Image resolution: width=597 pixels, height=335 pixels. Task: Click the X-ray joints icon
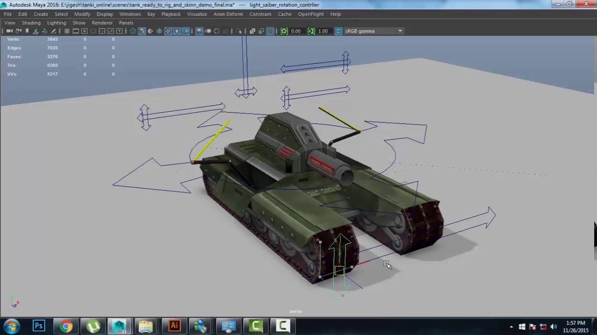pos(270,31)
